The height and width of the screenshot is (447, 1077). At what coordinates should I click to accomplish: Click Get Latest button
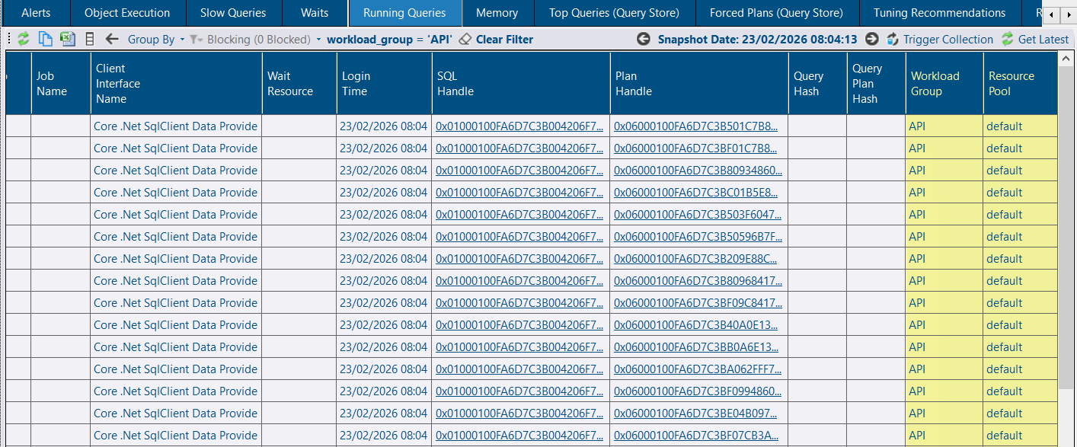pyautogui.click(x=1035, y=39)
